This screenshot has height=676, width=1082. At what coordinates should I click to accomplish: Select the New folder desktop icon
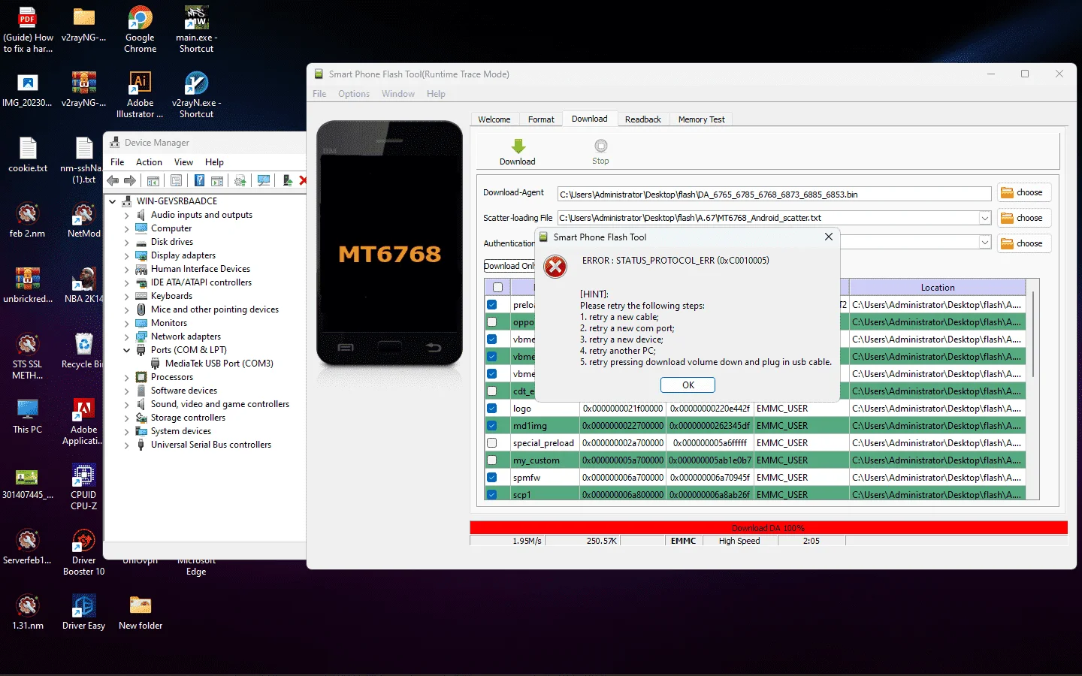(x=141, y=611)
